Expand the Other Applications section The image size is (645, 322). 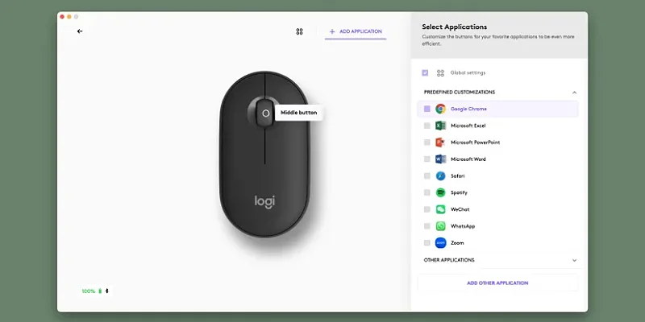[x=574, y=260]
